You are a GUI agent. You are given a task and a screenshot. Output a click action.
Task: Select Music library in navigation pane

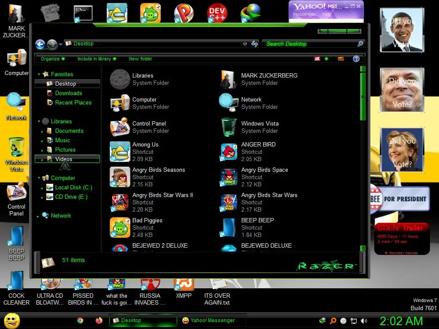point(63,140)
